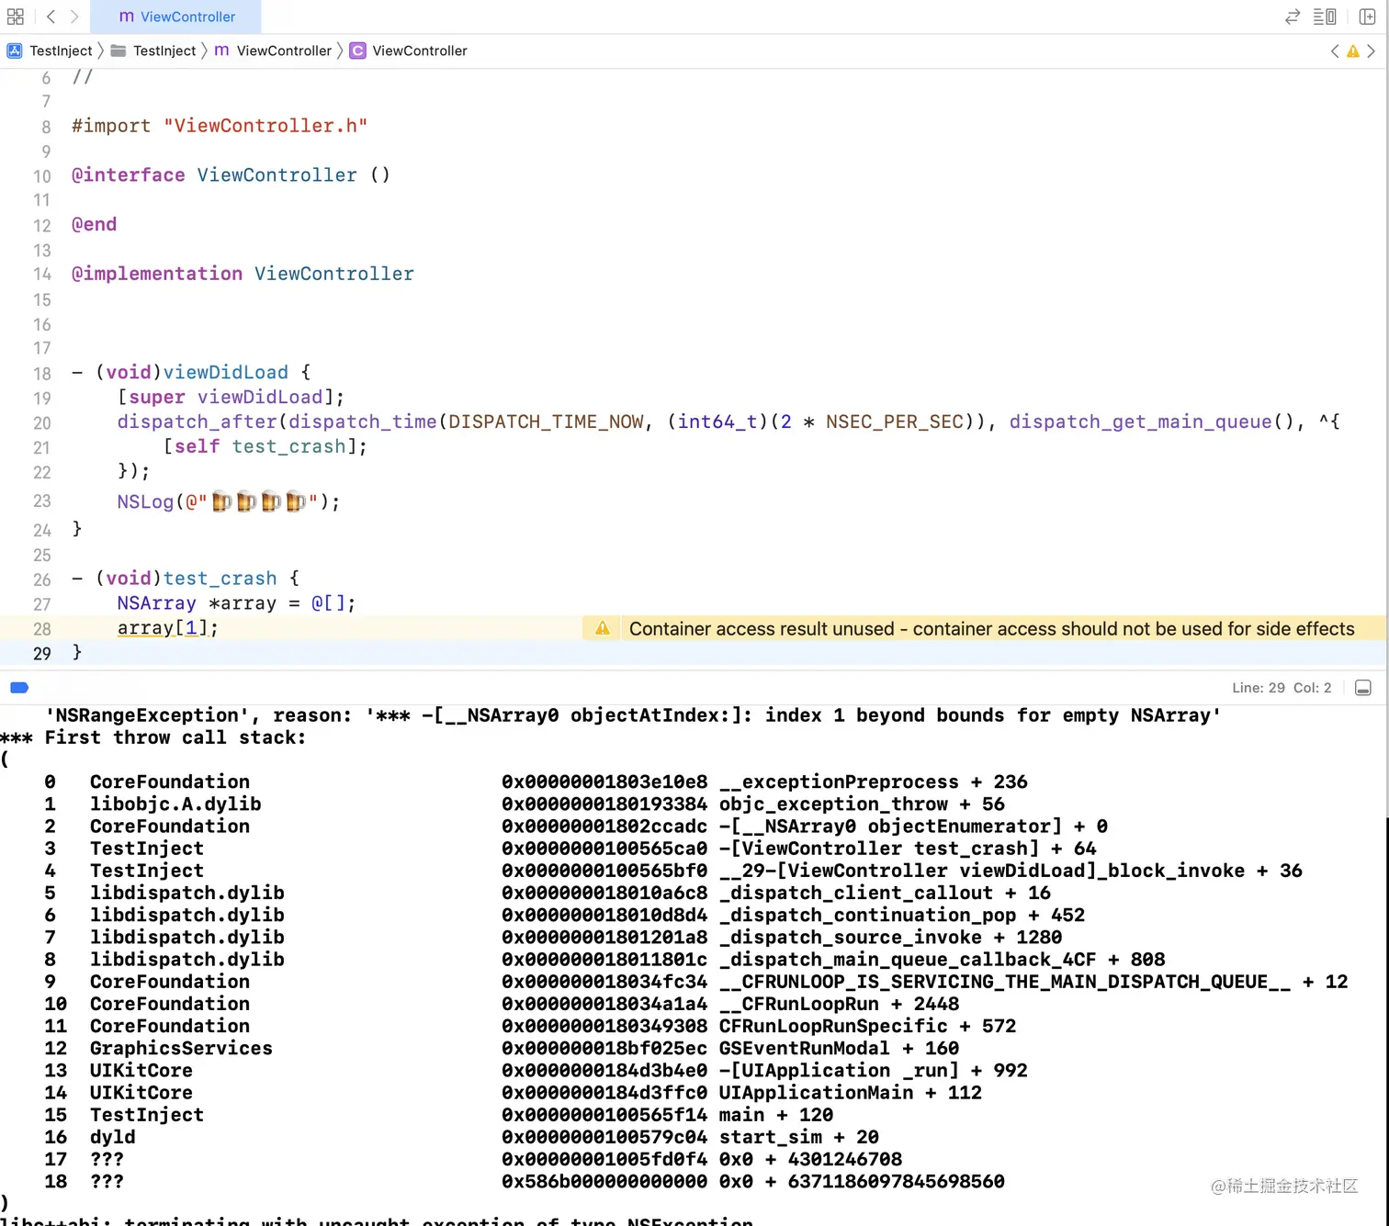1389x1226 pixels.
Task: Click the "First throw call stack" console line
Action: tap(152, 737)
